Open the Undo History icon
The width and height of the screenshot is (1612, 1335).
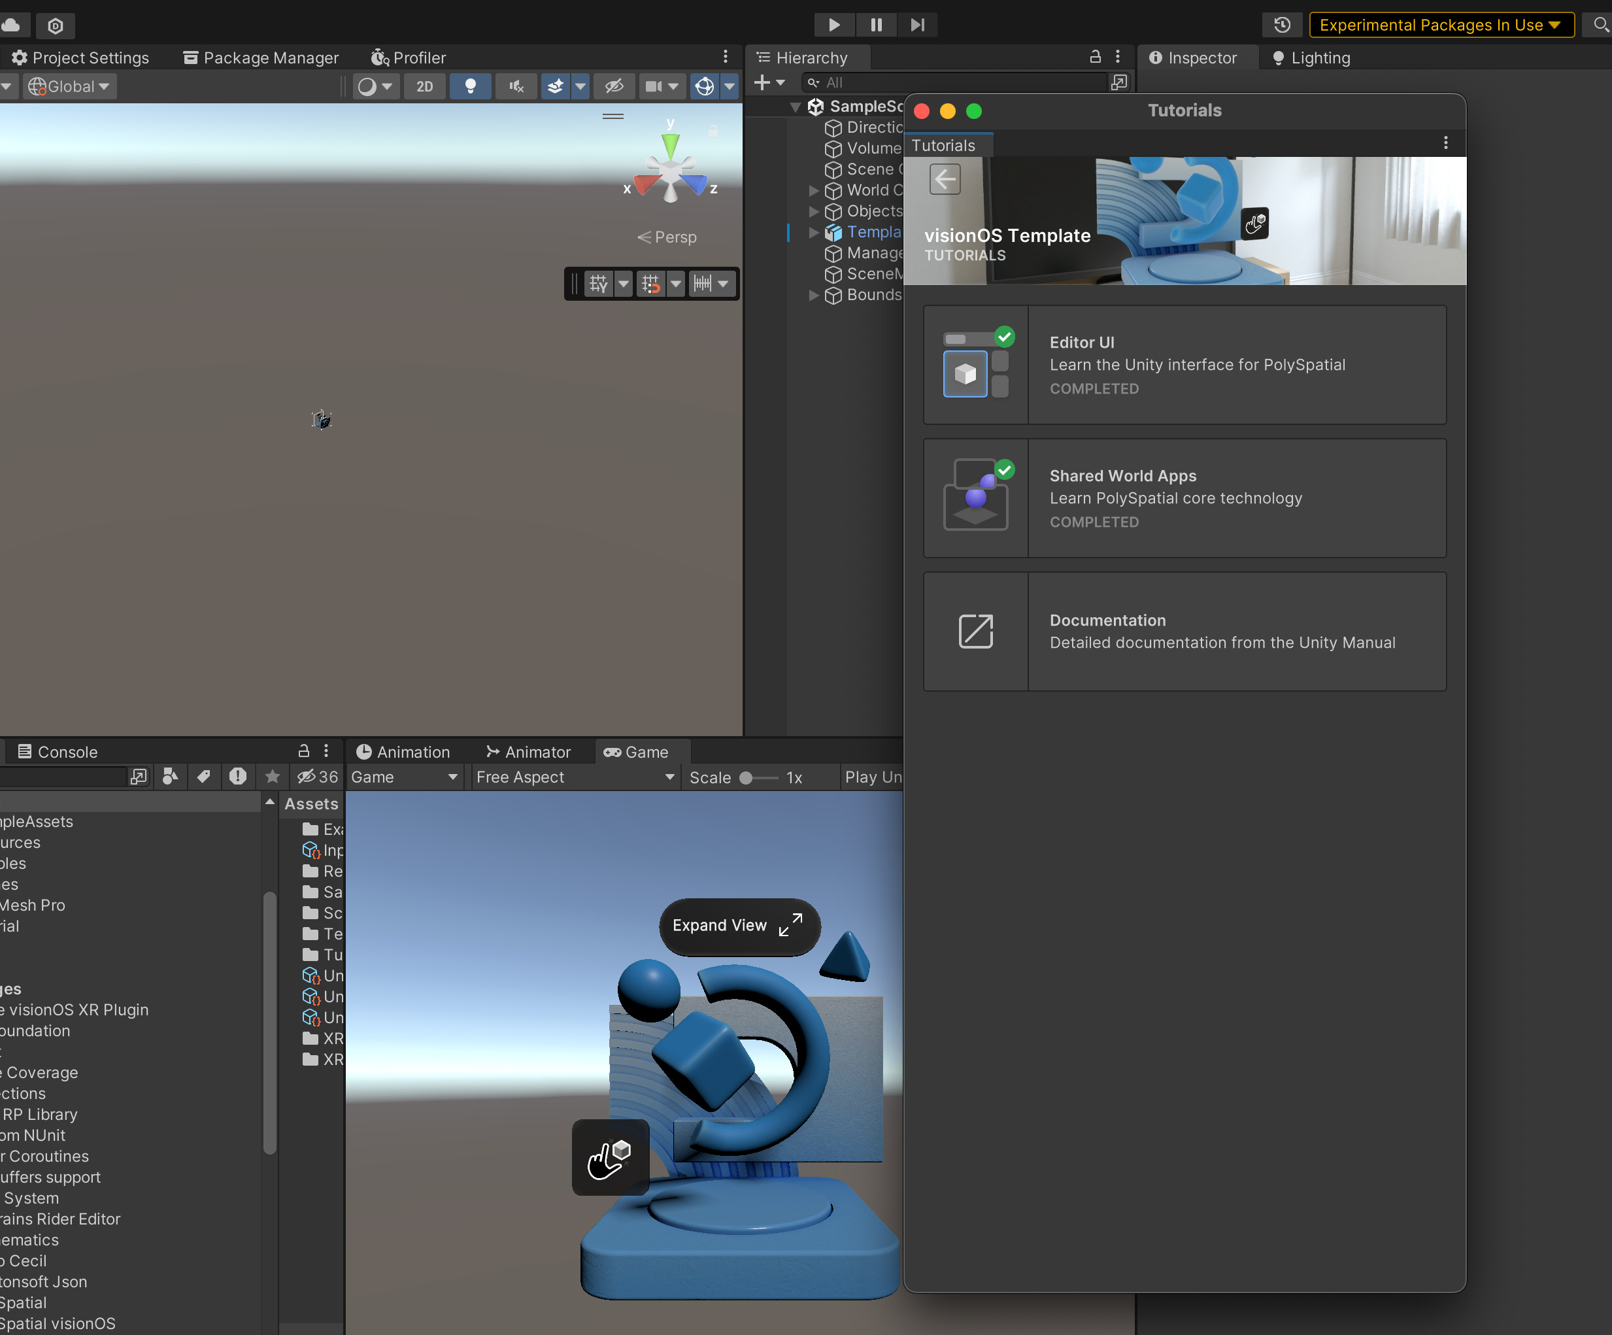pyautogui.click(x=1281, y=25)
